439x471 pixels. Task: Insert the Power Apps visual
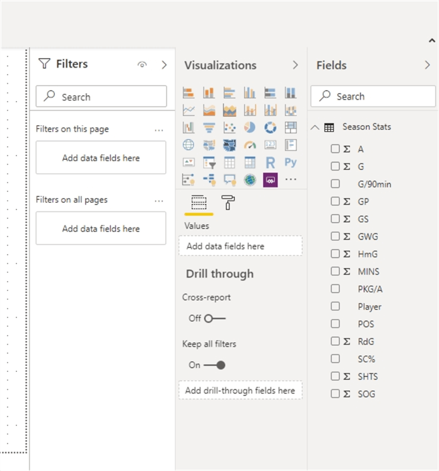click(x=270, y=179)
